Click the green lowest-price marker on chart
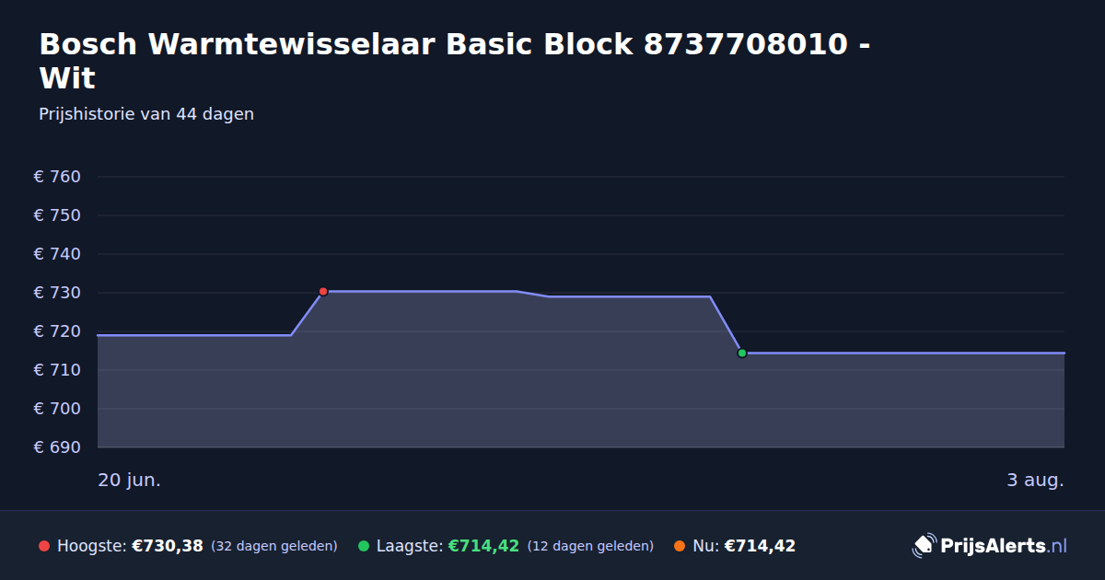This screenshot has height=580, width=1105. tap(742, 354)
